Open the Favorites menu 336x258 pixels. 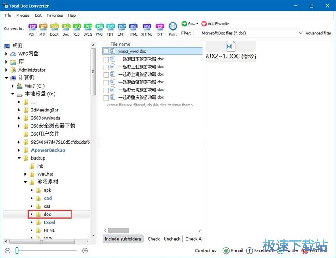point(55,15)
